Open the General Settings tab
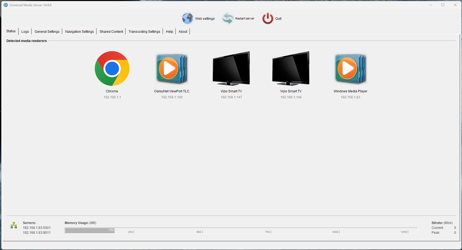This screenshot has height=250, width=462. [x=47, y=31]
